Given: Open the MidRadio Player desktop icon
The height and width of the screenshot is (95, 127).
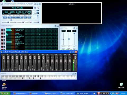Looking at the screenshot, I should pos(4,86).
